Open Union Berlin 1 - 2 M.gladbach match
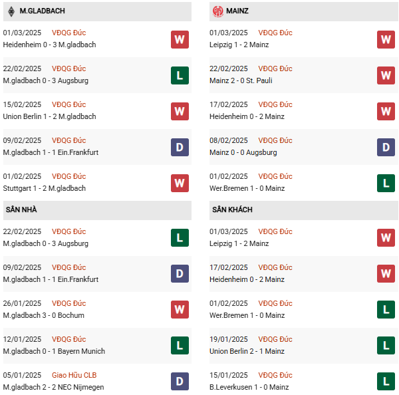The height and width of the screenshot is (395, 399). click(x=49, y=116)
